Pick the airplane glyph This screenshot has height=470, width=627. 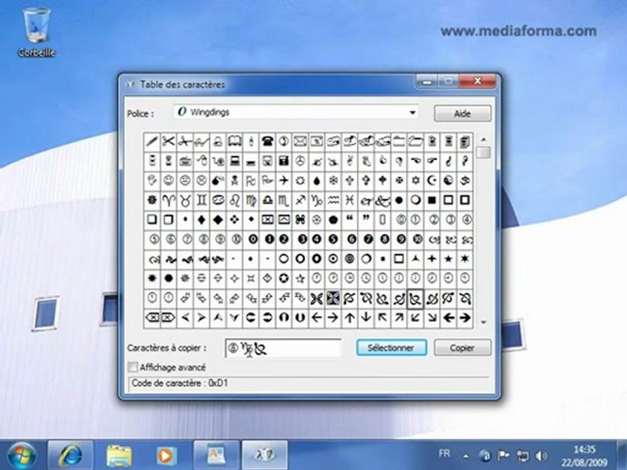(x=284, y=181)
